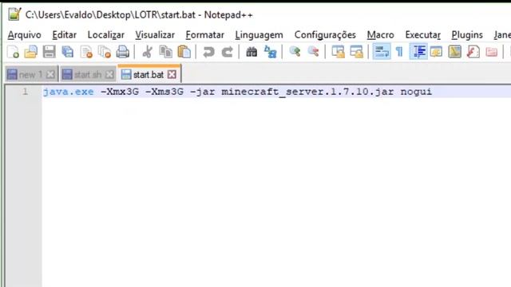511x287 pixels.
Task: Paste from clipboard toolbar icon
Action: pos(184,52)
